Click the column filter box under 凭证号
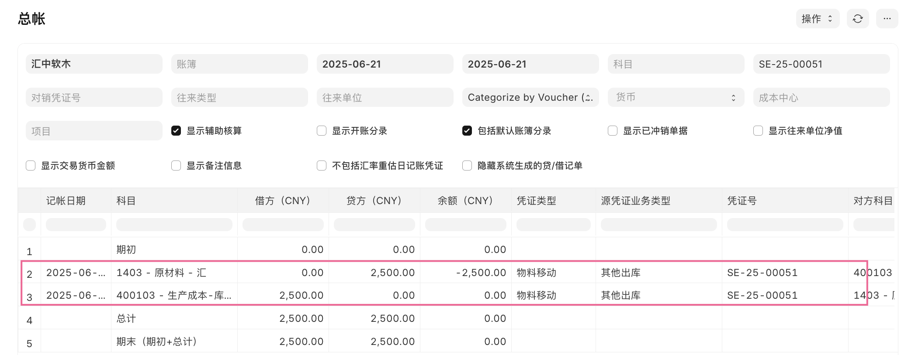Viewport: 908px width, 355px height. click(x=785, y=225)
